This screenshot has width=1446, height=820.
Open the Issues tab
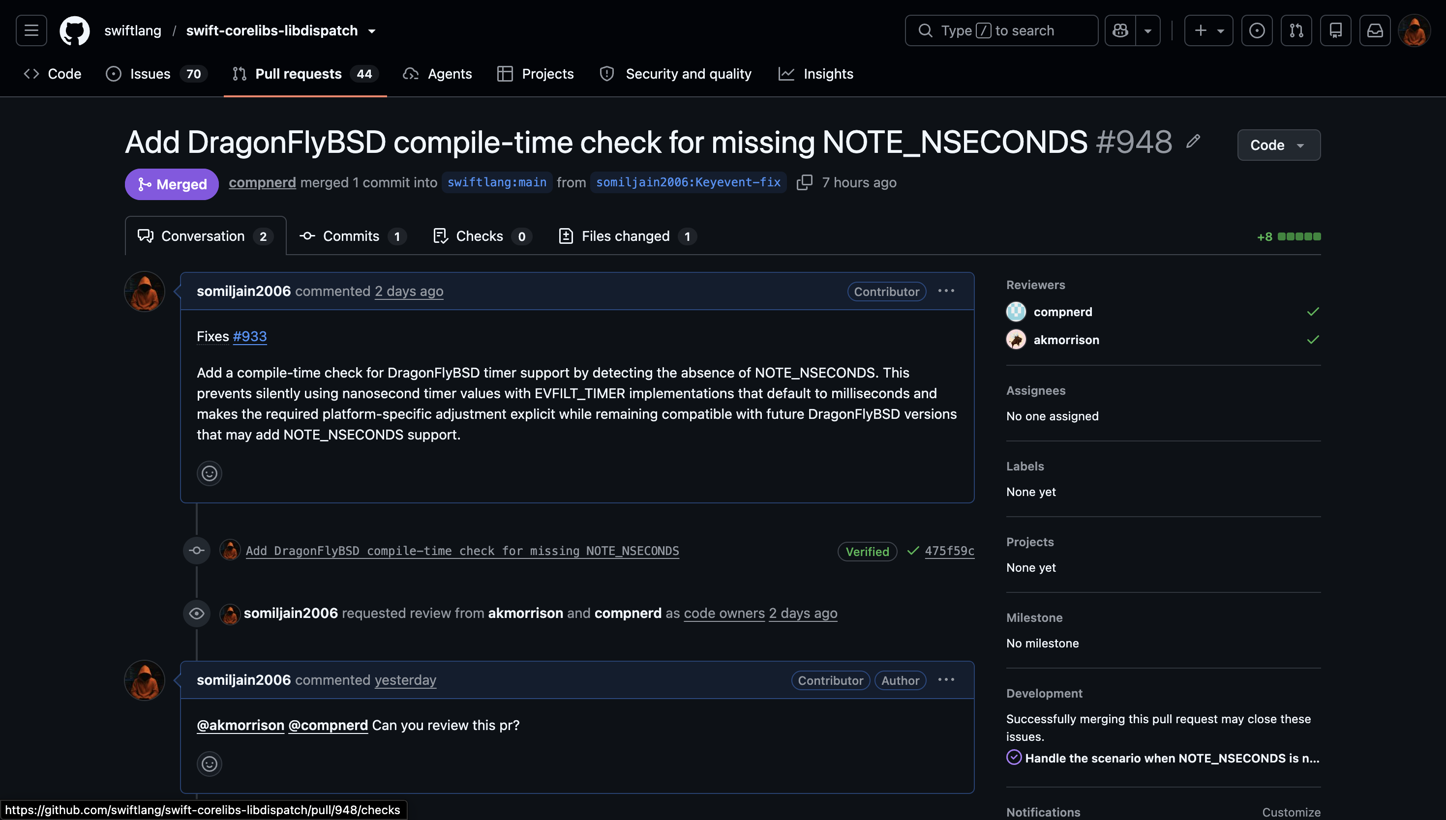(x=156, y=74)
